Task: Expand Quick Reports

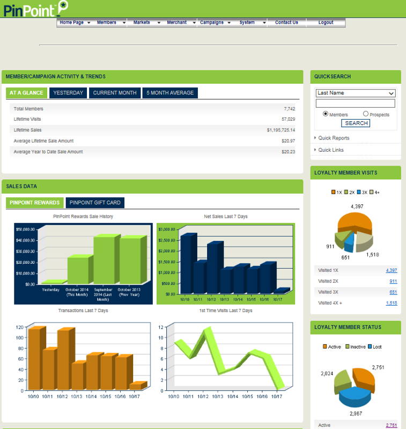Action: tap(334, 138)
